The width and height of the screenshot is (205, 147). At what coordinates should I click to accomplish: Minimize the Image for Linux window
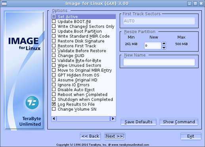(x=190, y=4)
